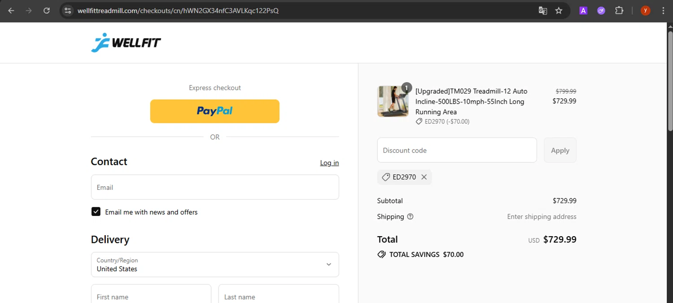Focus the Discount code field
The image size is (673, 303).
(457, 150)
